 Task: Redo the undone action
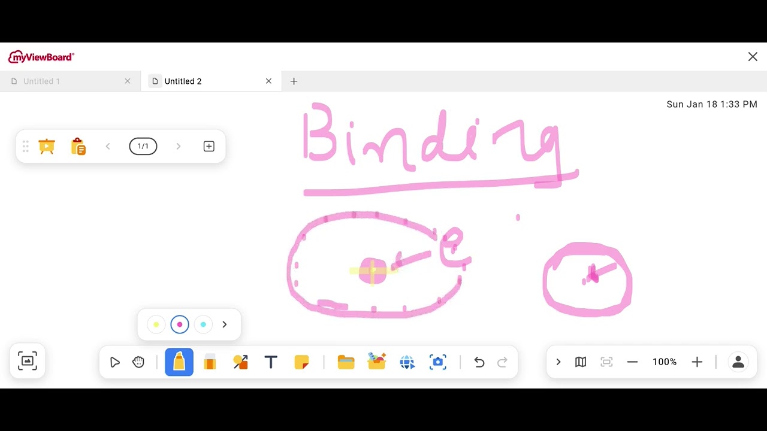pyautogui.click(x=503, y=362)
